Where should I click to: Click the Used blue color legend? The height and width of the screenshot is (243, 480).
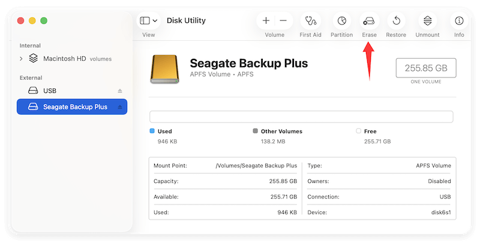point(152,131)
